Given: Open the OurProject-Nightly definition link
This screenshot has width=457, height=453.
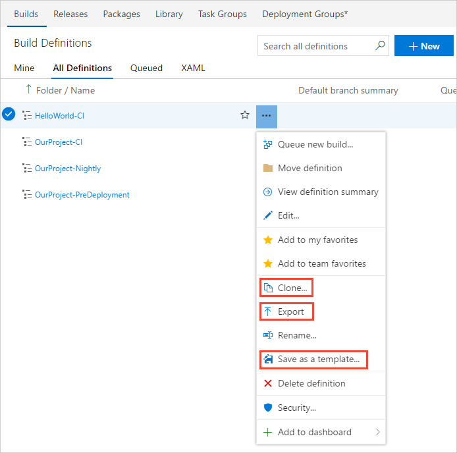Looking at the screenshot, I should 68,169.
